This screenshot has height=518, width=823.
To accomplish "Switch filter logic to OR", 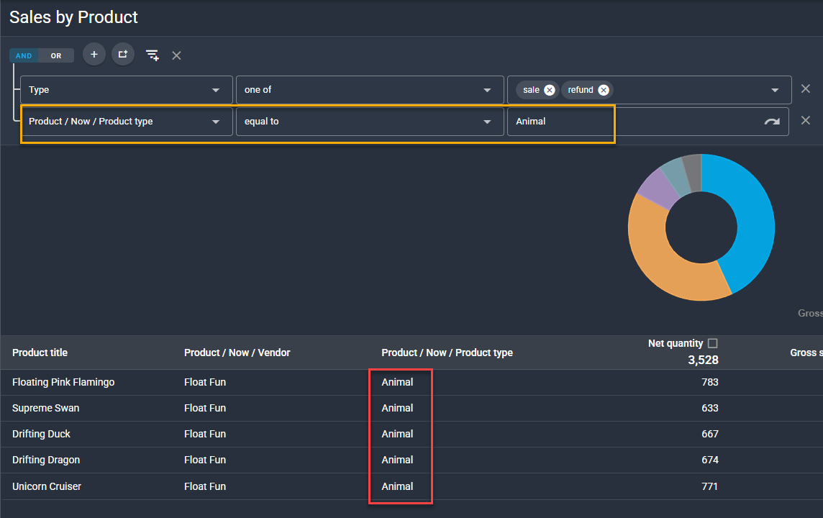I will click(56, 55).
